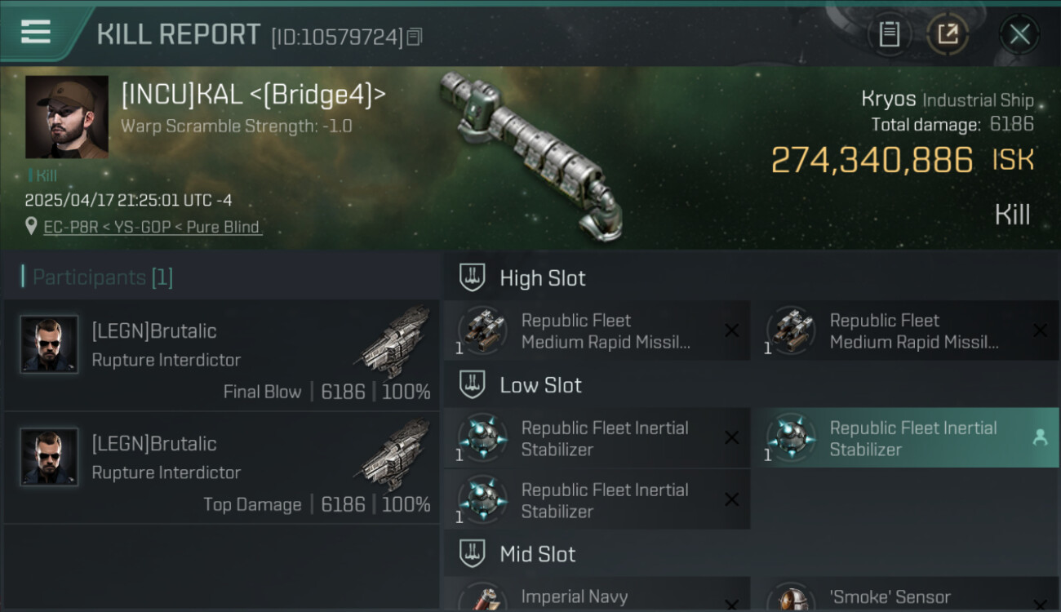1061x612 pixels.
Task: Select Brutalic's Top Damage entry
Action: point(221,468)
